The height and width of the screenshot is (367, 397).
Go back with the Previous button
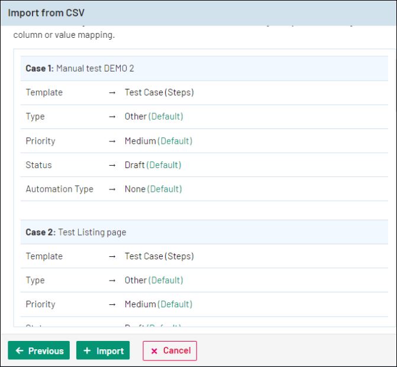pos(39,350)
